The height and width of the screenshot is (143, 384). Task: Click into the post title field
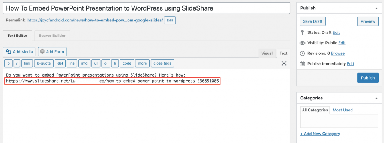pos(147,8)
